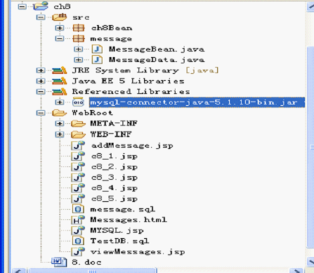Image resolution: width=314 pixels, height=273 pixels.
Task: Expand the WEB-INF folder
Action: coord(59,134)
